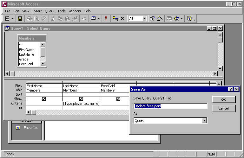Click the Query Type toolbar icon

click(x=93, y=19)
